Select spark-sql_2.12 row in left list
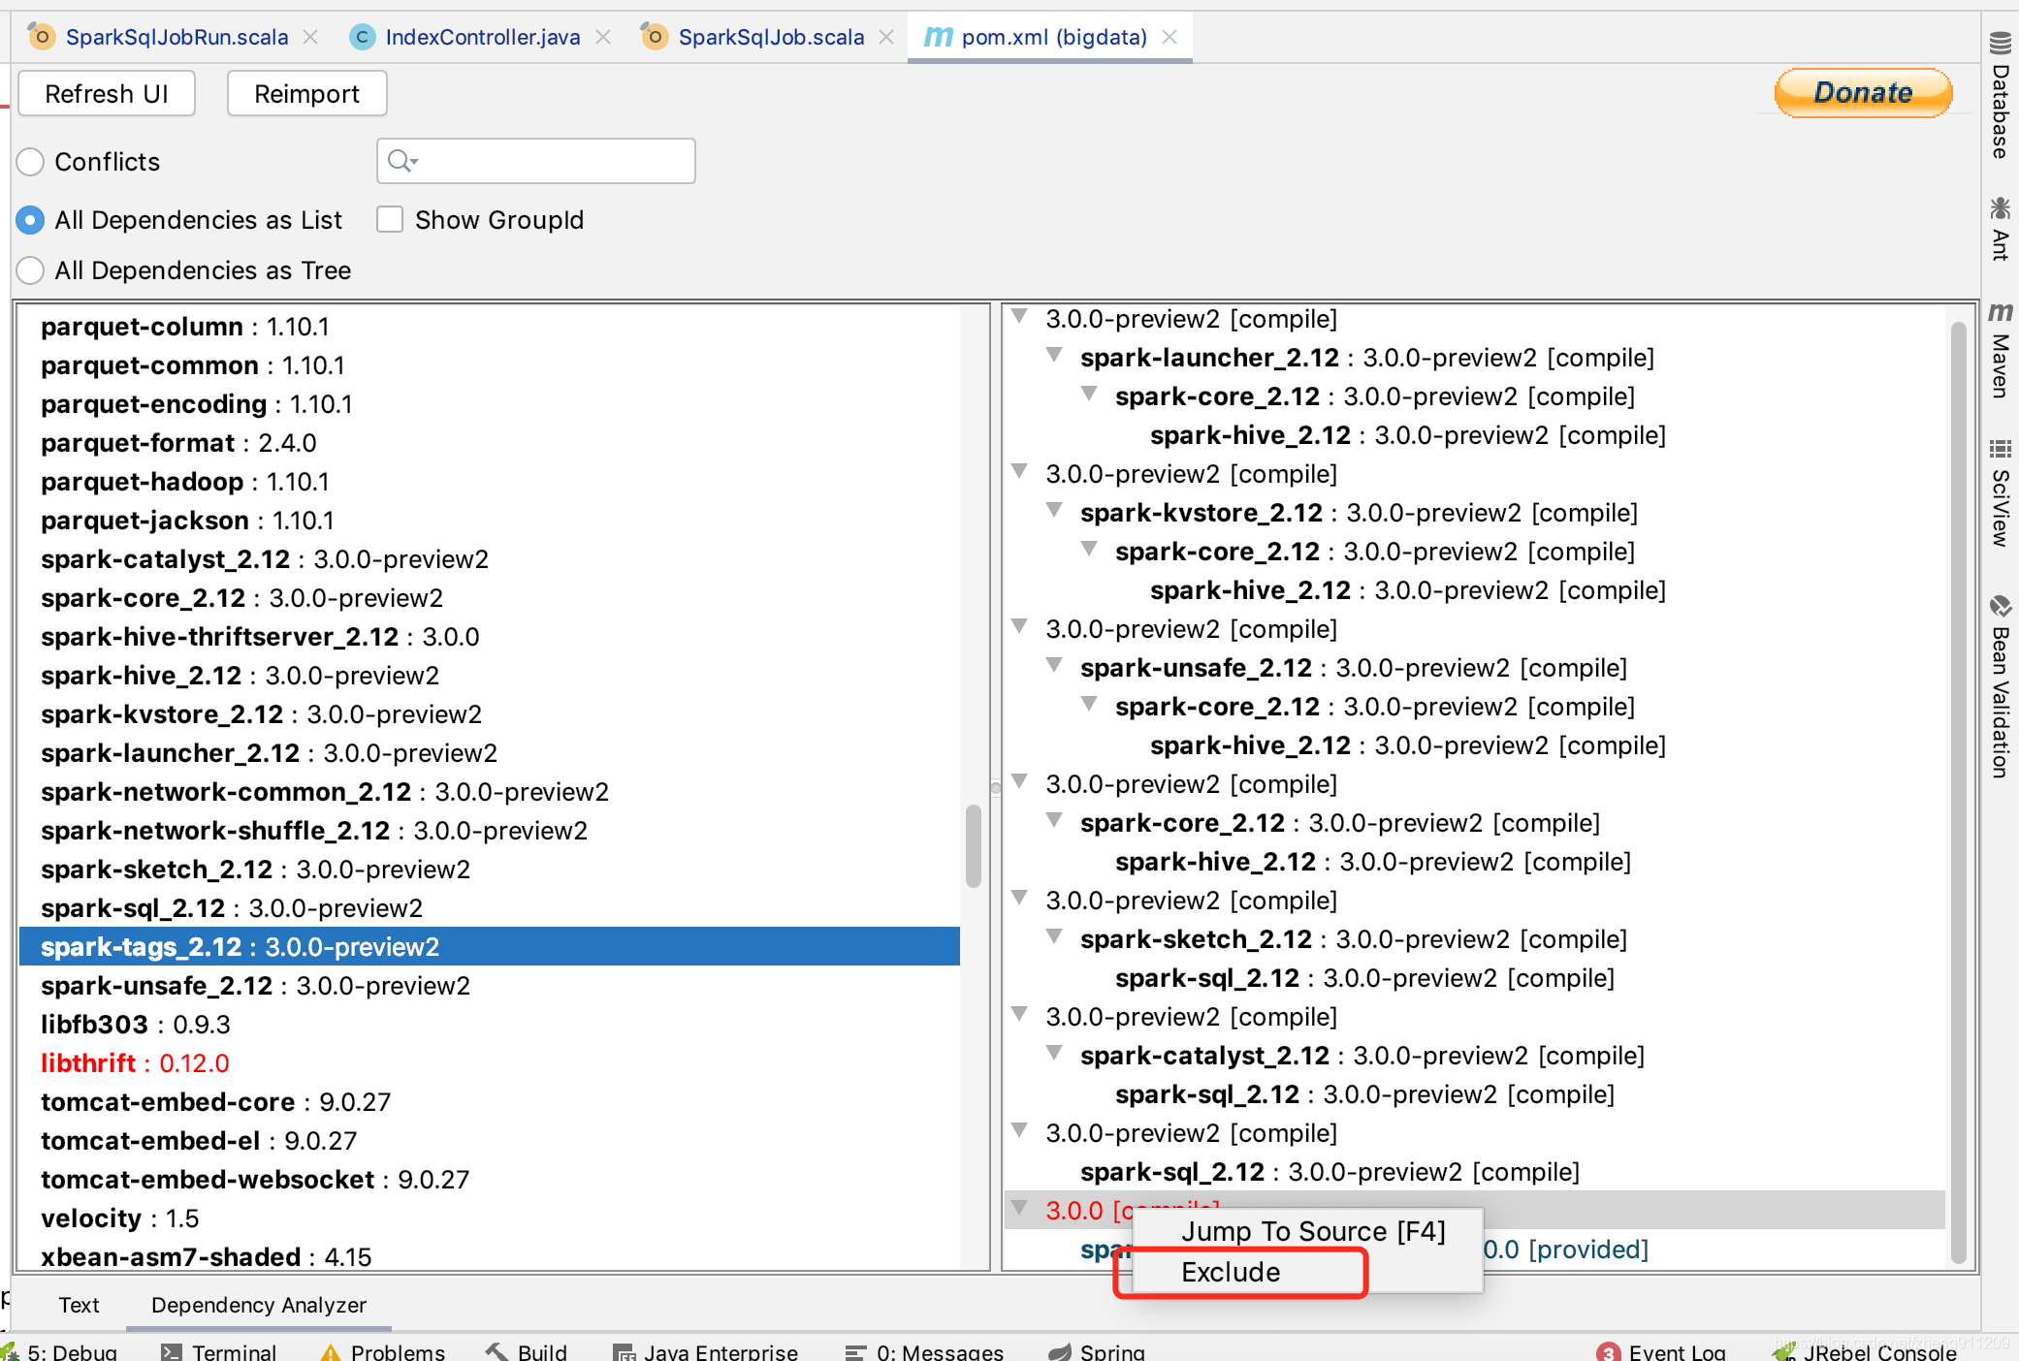2019x1361 pixels. 490,908
